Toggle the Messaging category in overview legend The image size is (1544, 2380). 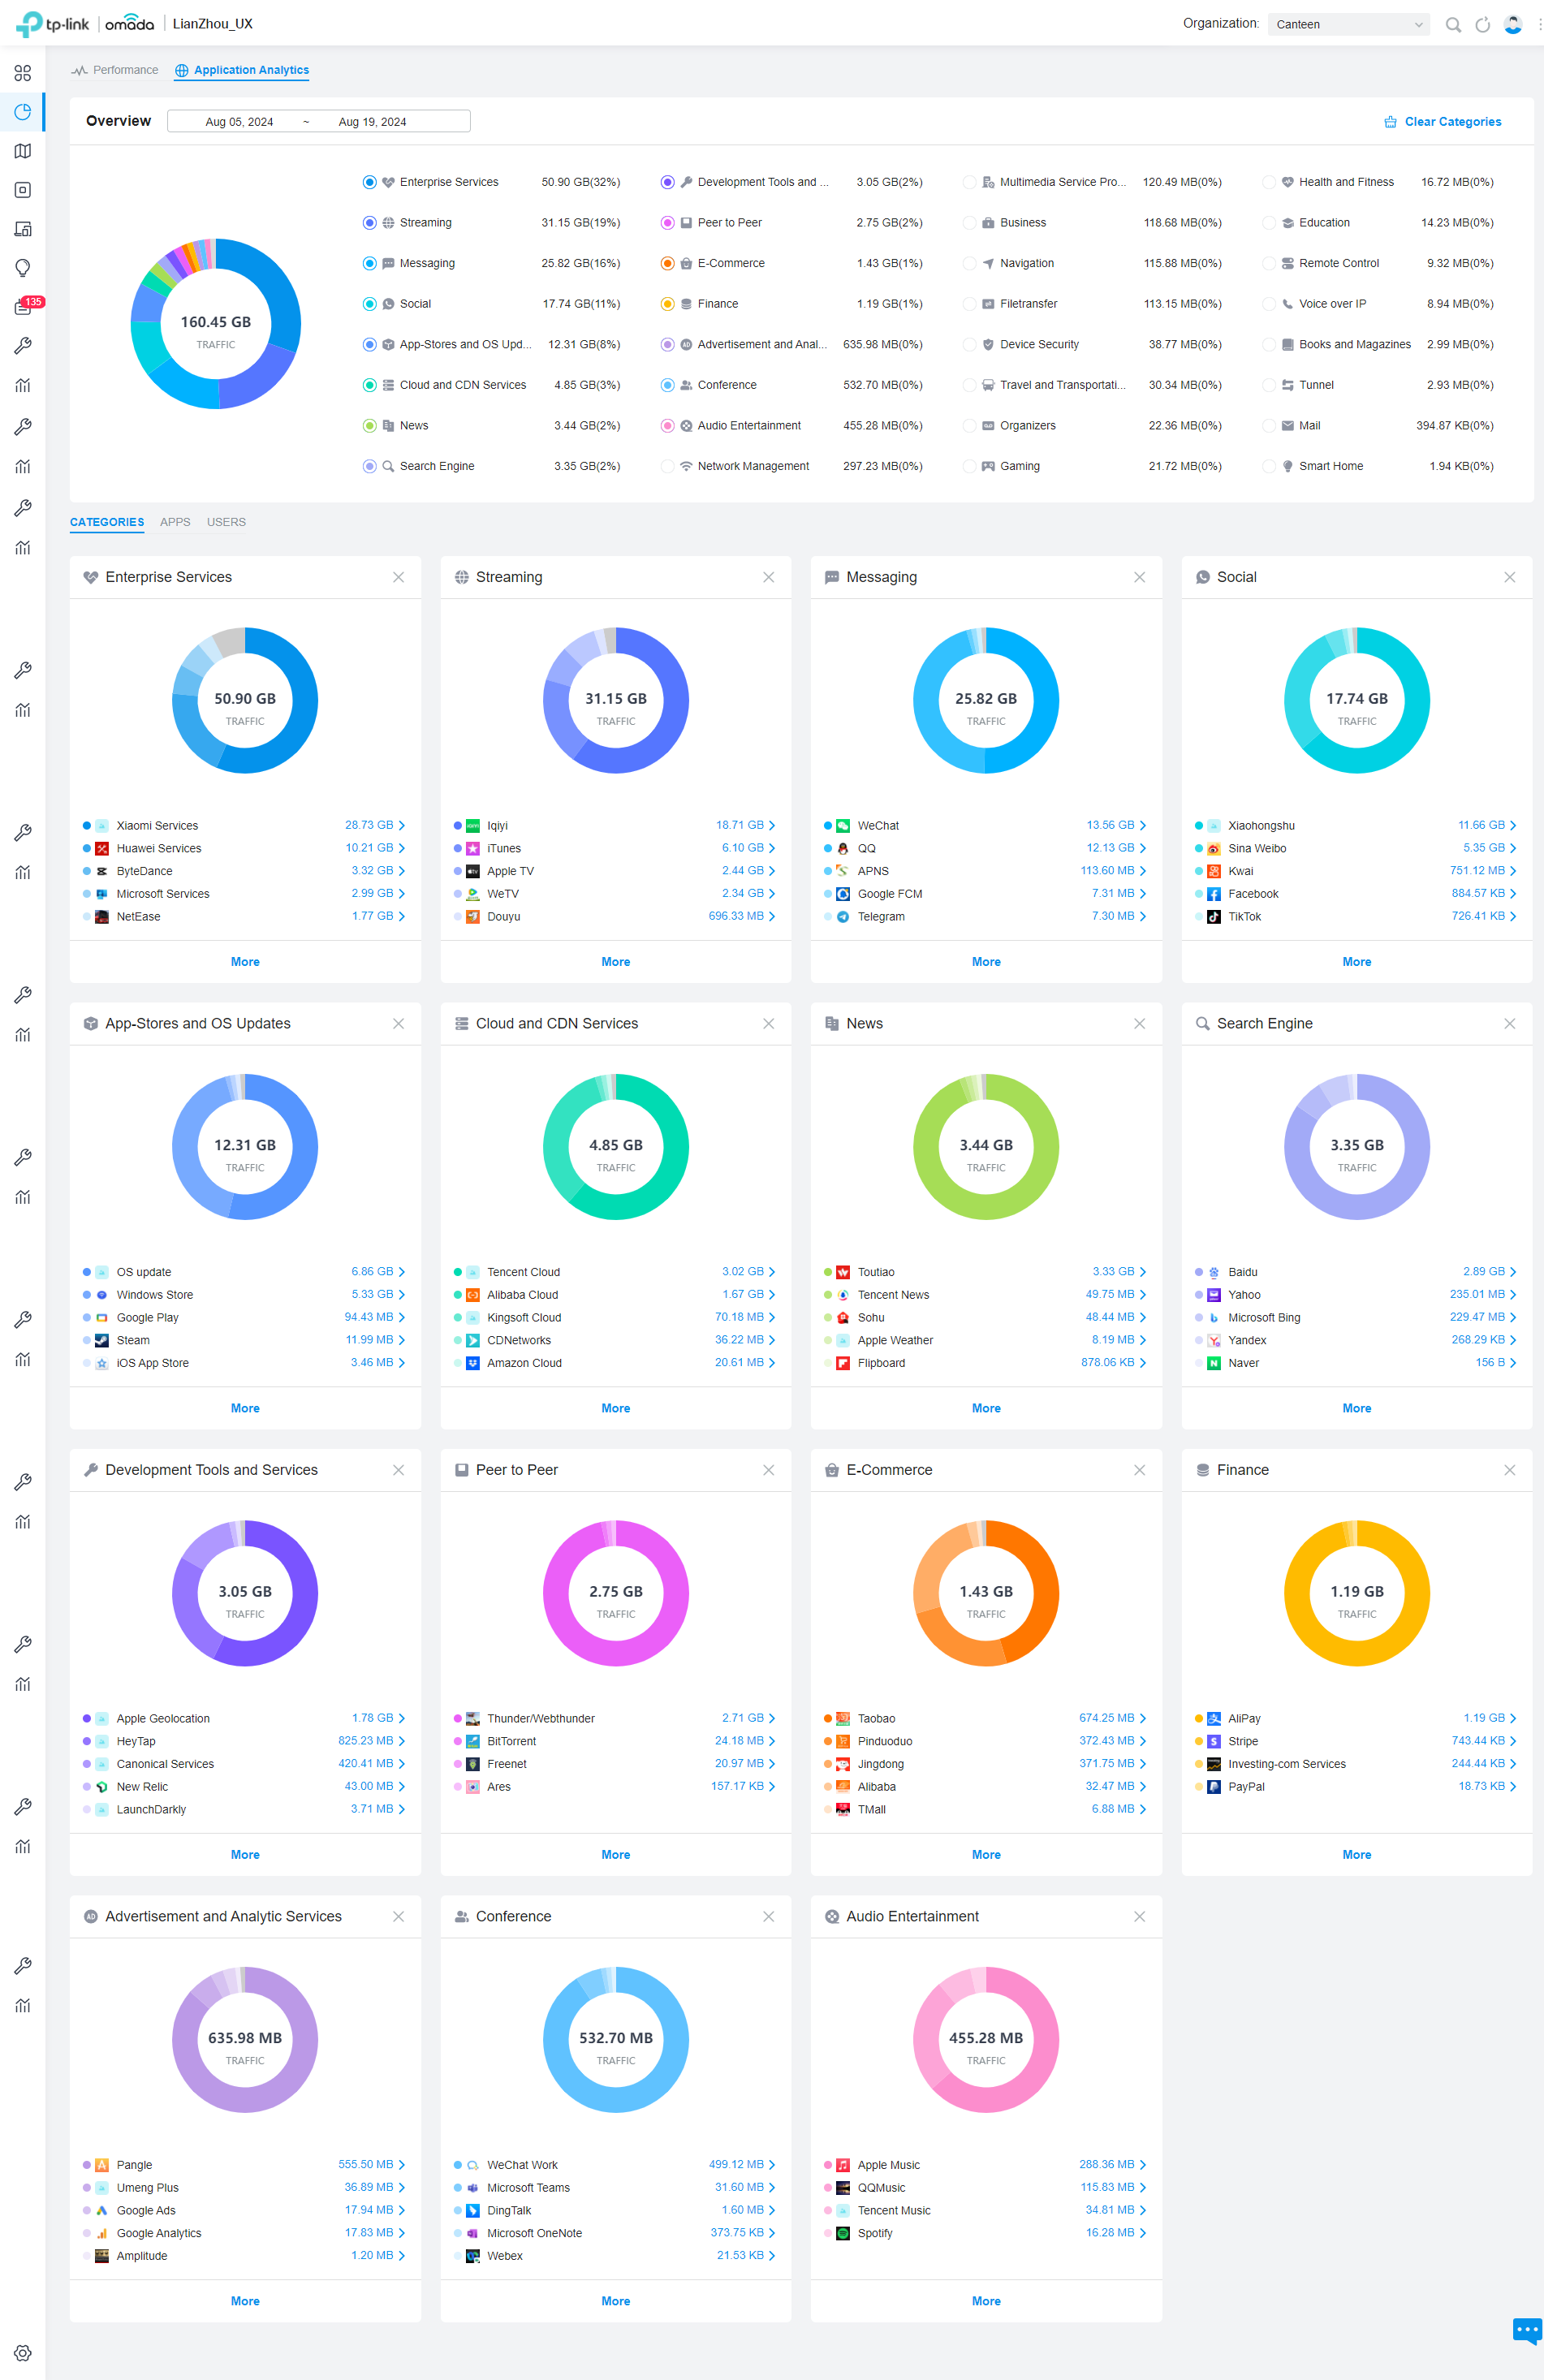pyautogui.click(x=369, y=263)
